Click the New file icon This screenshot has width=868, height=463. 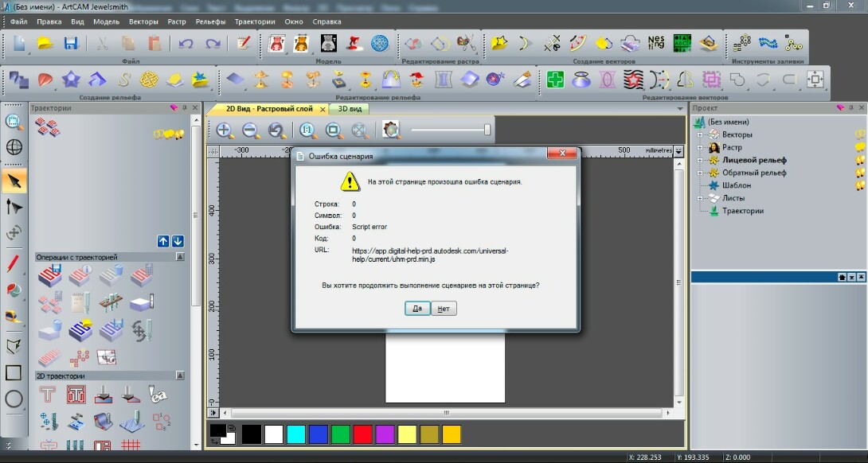(19, 43)
